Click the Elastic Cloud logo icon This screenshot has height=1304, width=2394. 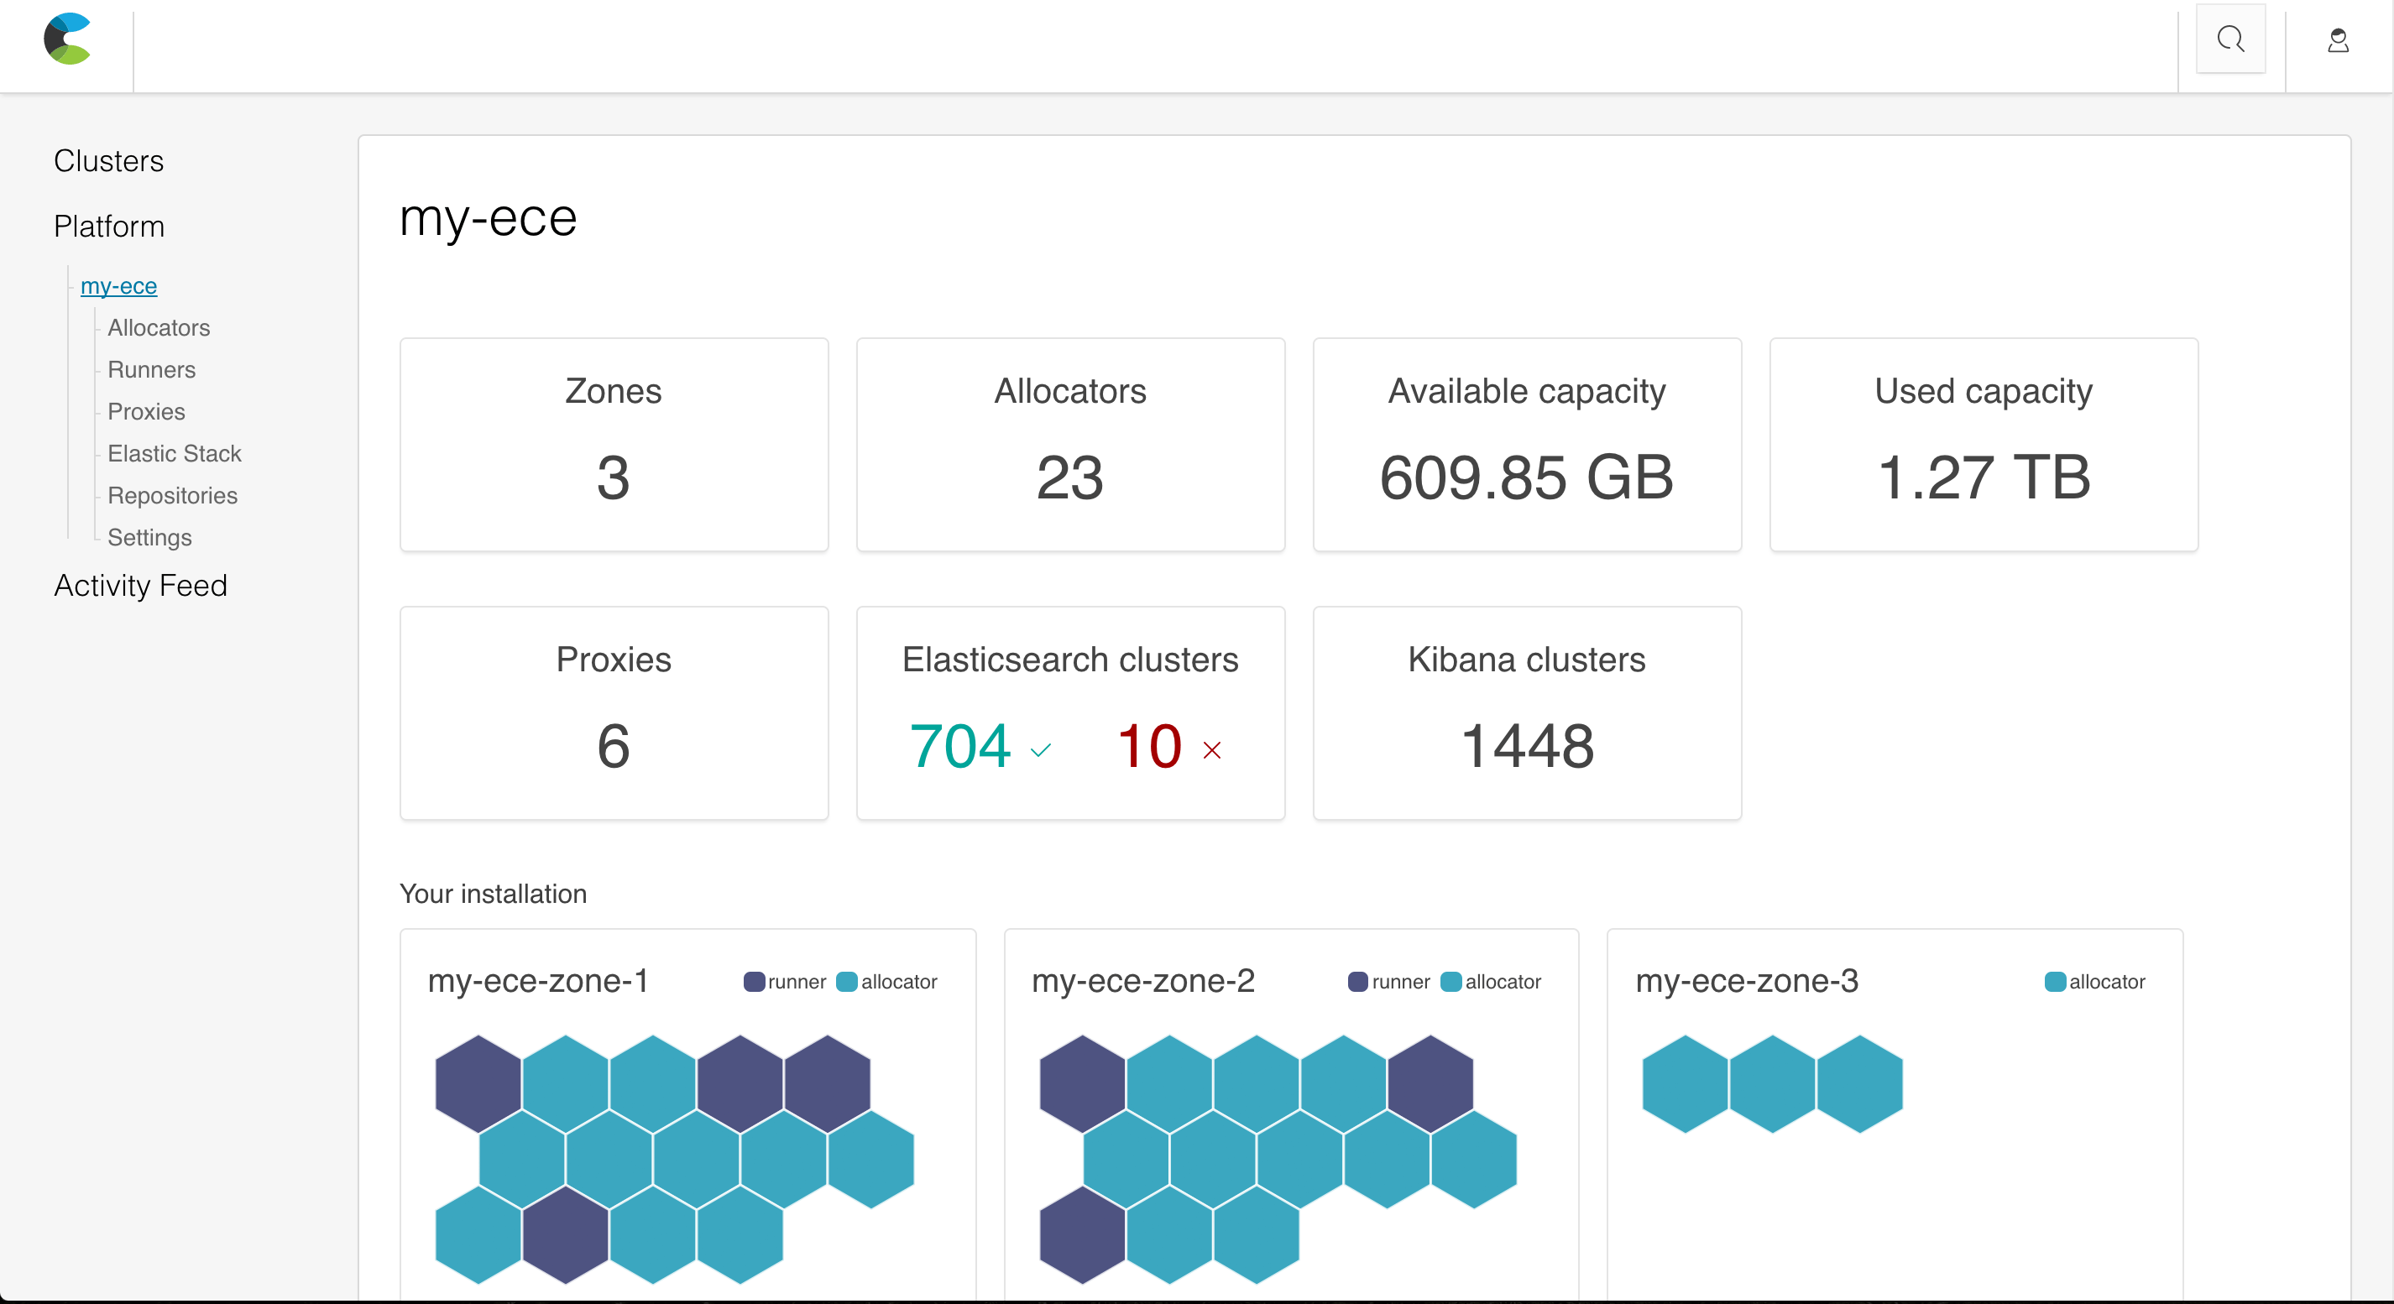coord(67,39)
